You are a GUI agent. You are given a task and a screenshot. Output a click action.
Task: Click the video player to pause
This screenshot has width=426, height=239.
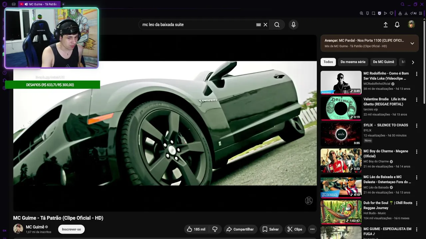[x=165, y=123]
